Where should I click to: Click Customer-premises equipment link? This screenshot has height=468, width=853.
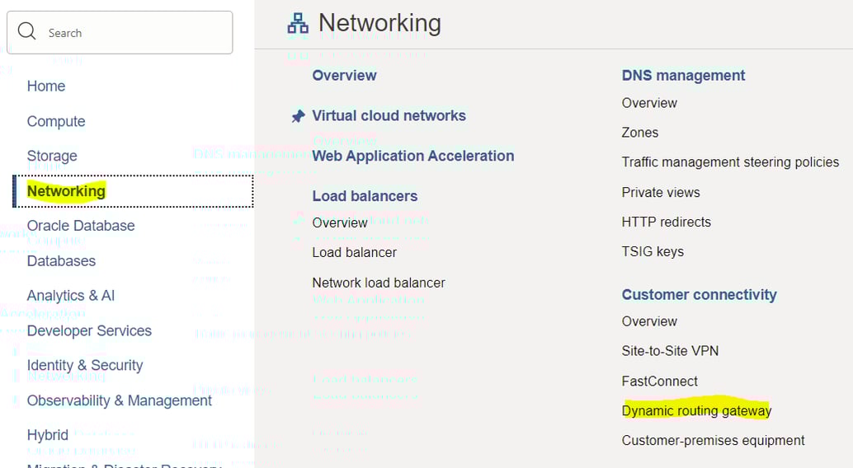713,440
